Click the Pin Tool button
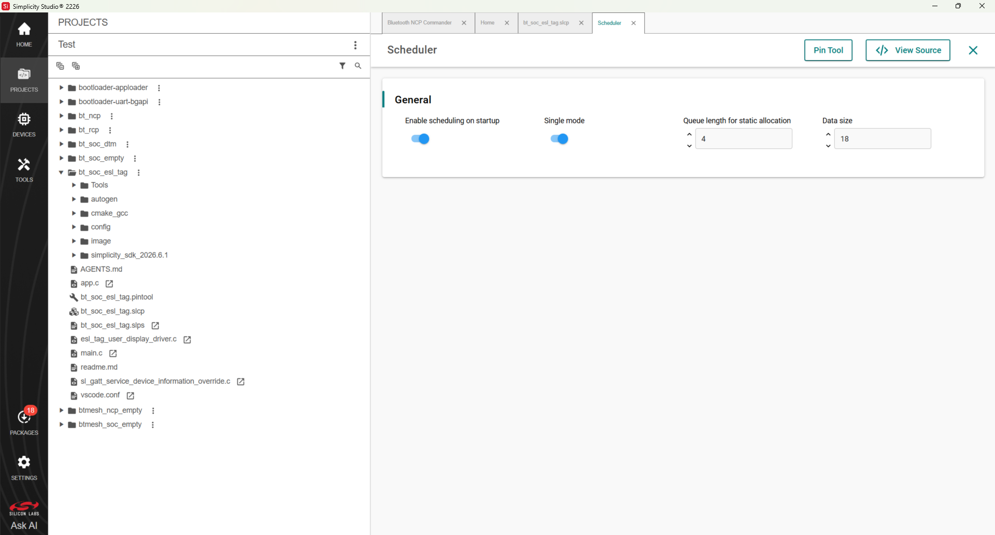 [x=828, y=50]
